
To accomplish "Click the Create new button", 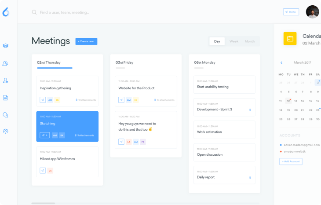I will (86, 41).
